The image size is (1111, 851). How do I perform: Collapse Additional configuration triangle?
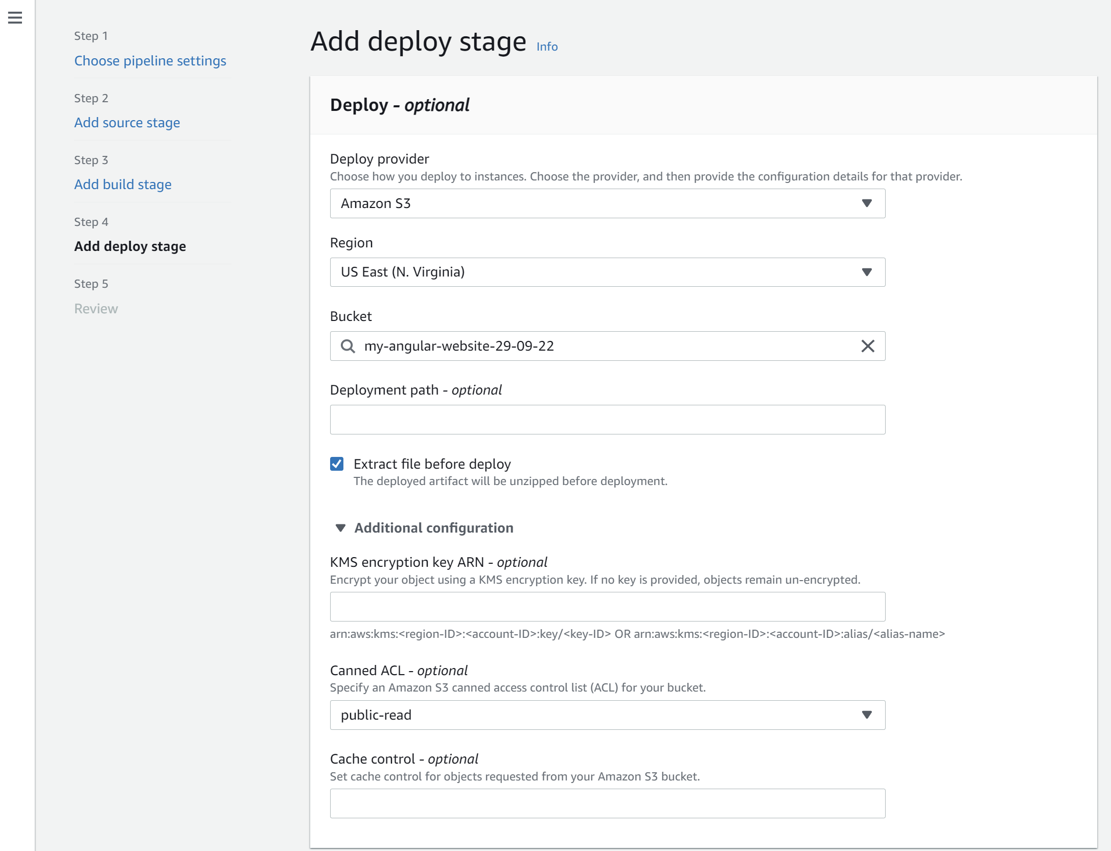pos(340,528)
